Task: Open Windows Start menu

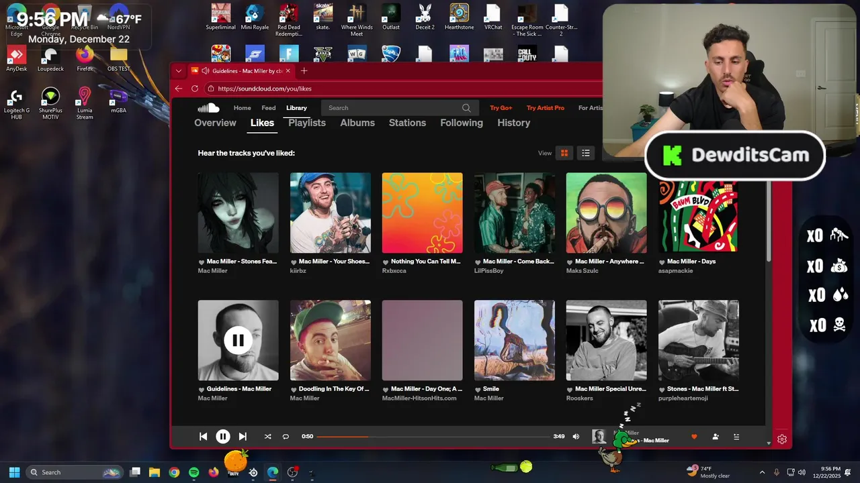Action: [14, 472]
